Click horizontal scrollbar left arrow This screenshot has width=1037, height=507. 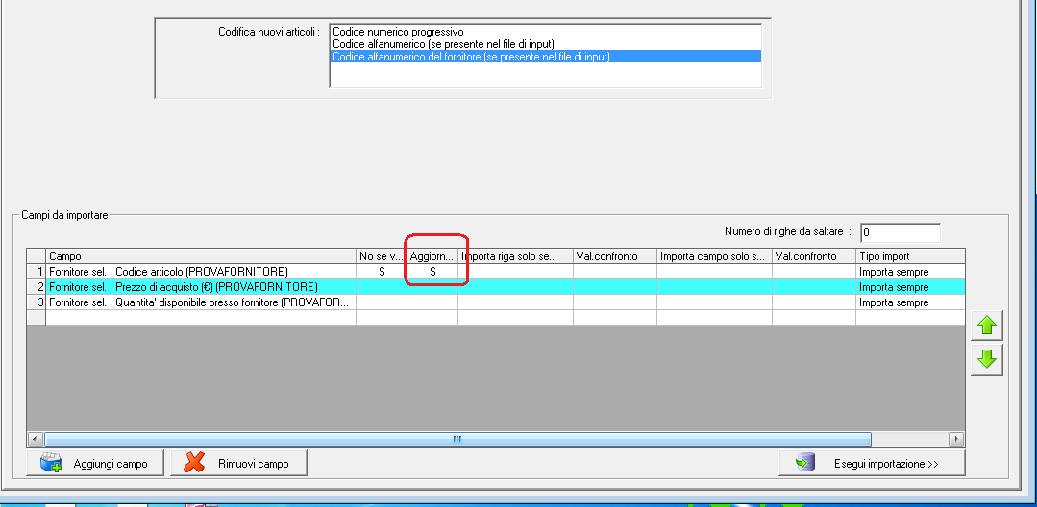click(35, 440)
